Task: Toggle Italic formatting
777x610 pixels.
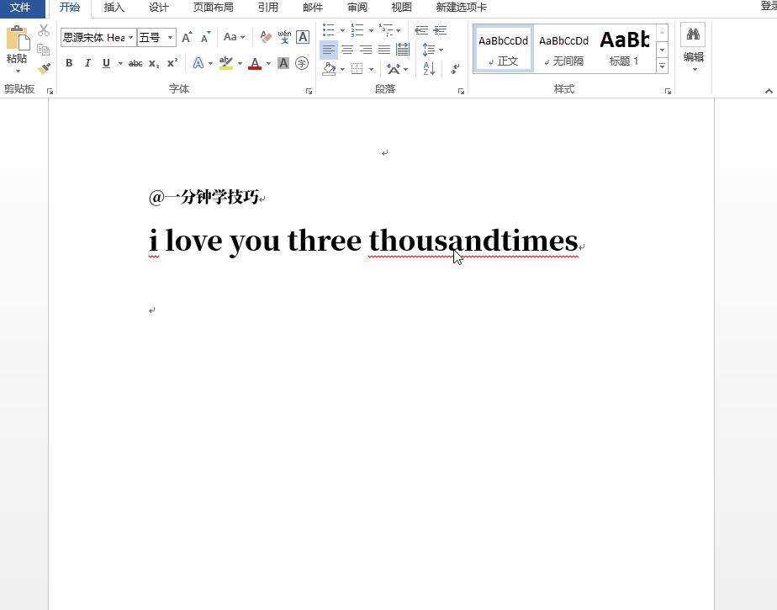Action: click(x=87, y=63)
